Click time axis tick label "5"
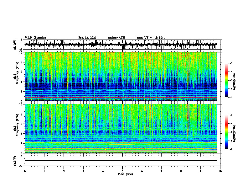Image resolution: width=248 pixels, height=192 pixels. 122,171
